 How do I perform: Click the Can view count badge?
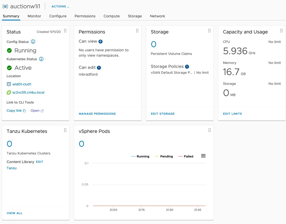(101, 41)
